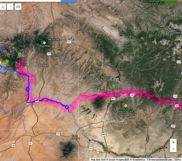The width and height of the screenshot is (182, 161).
Task: Click the Blanding town label
Action: click(x=43, y=65)
